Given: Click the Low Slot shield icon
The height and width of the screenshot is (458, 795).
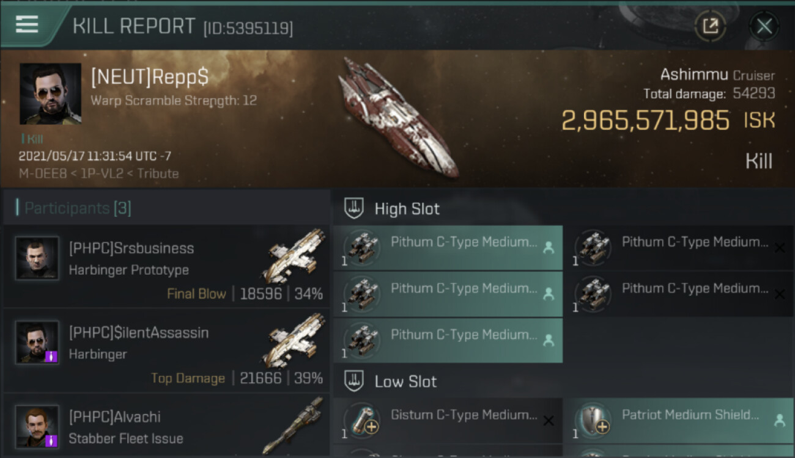Looking at the screenshot, I should pos(354,382).
